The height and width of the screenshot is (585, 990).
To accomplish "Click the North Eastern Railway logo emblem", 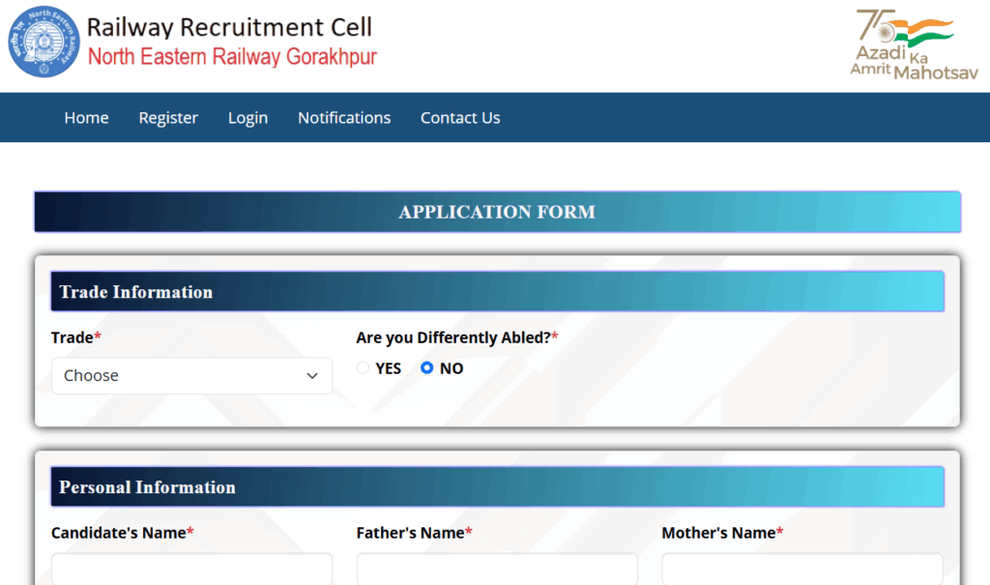I will 44,42.
